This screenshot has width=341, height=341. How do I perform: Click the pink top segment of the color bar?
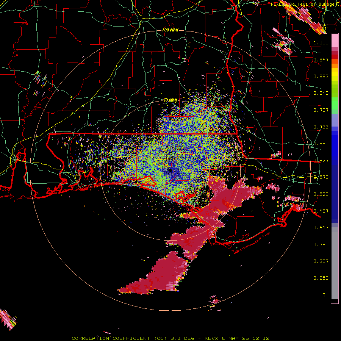coord(335,40)
